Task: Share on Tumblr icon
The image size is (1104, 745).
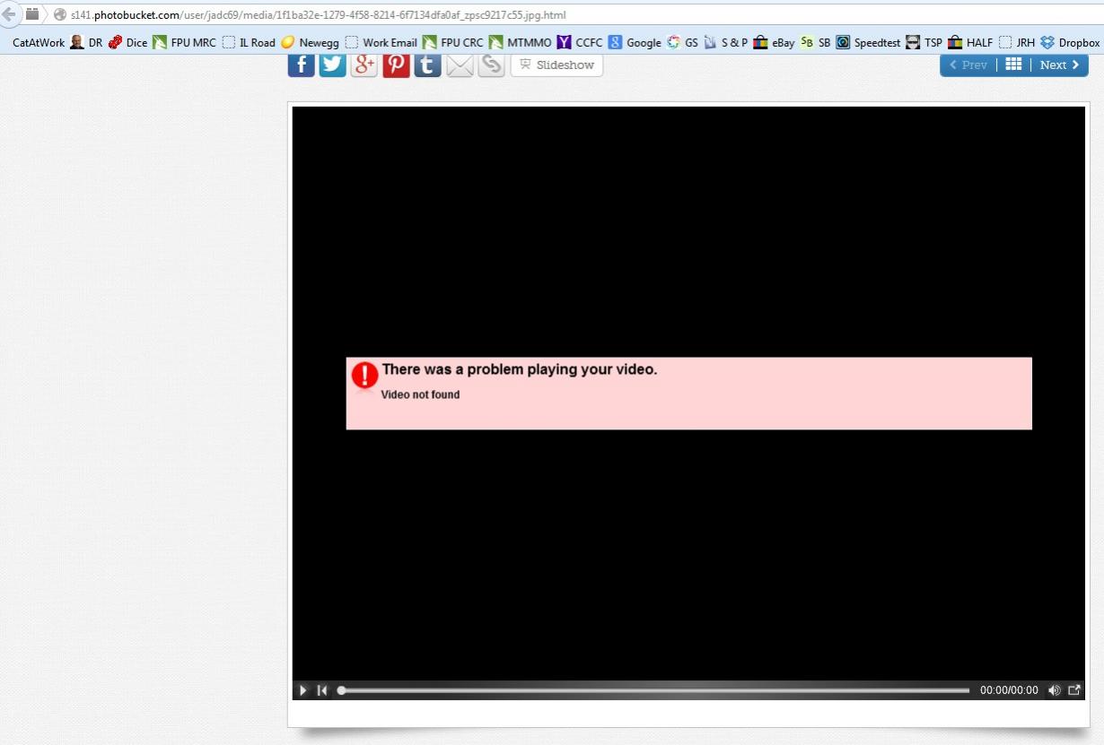Action: coord(427,65)
